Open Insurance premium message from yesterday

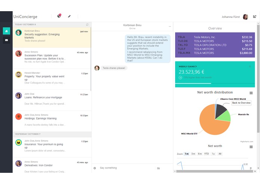coord(52,147)
